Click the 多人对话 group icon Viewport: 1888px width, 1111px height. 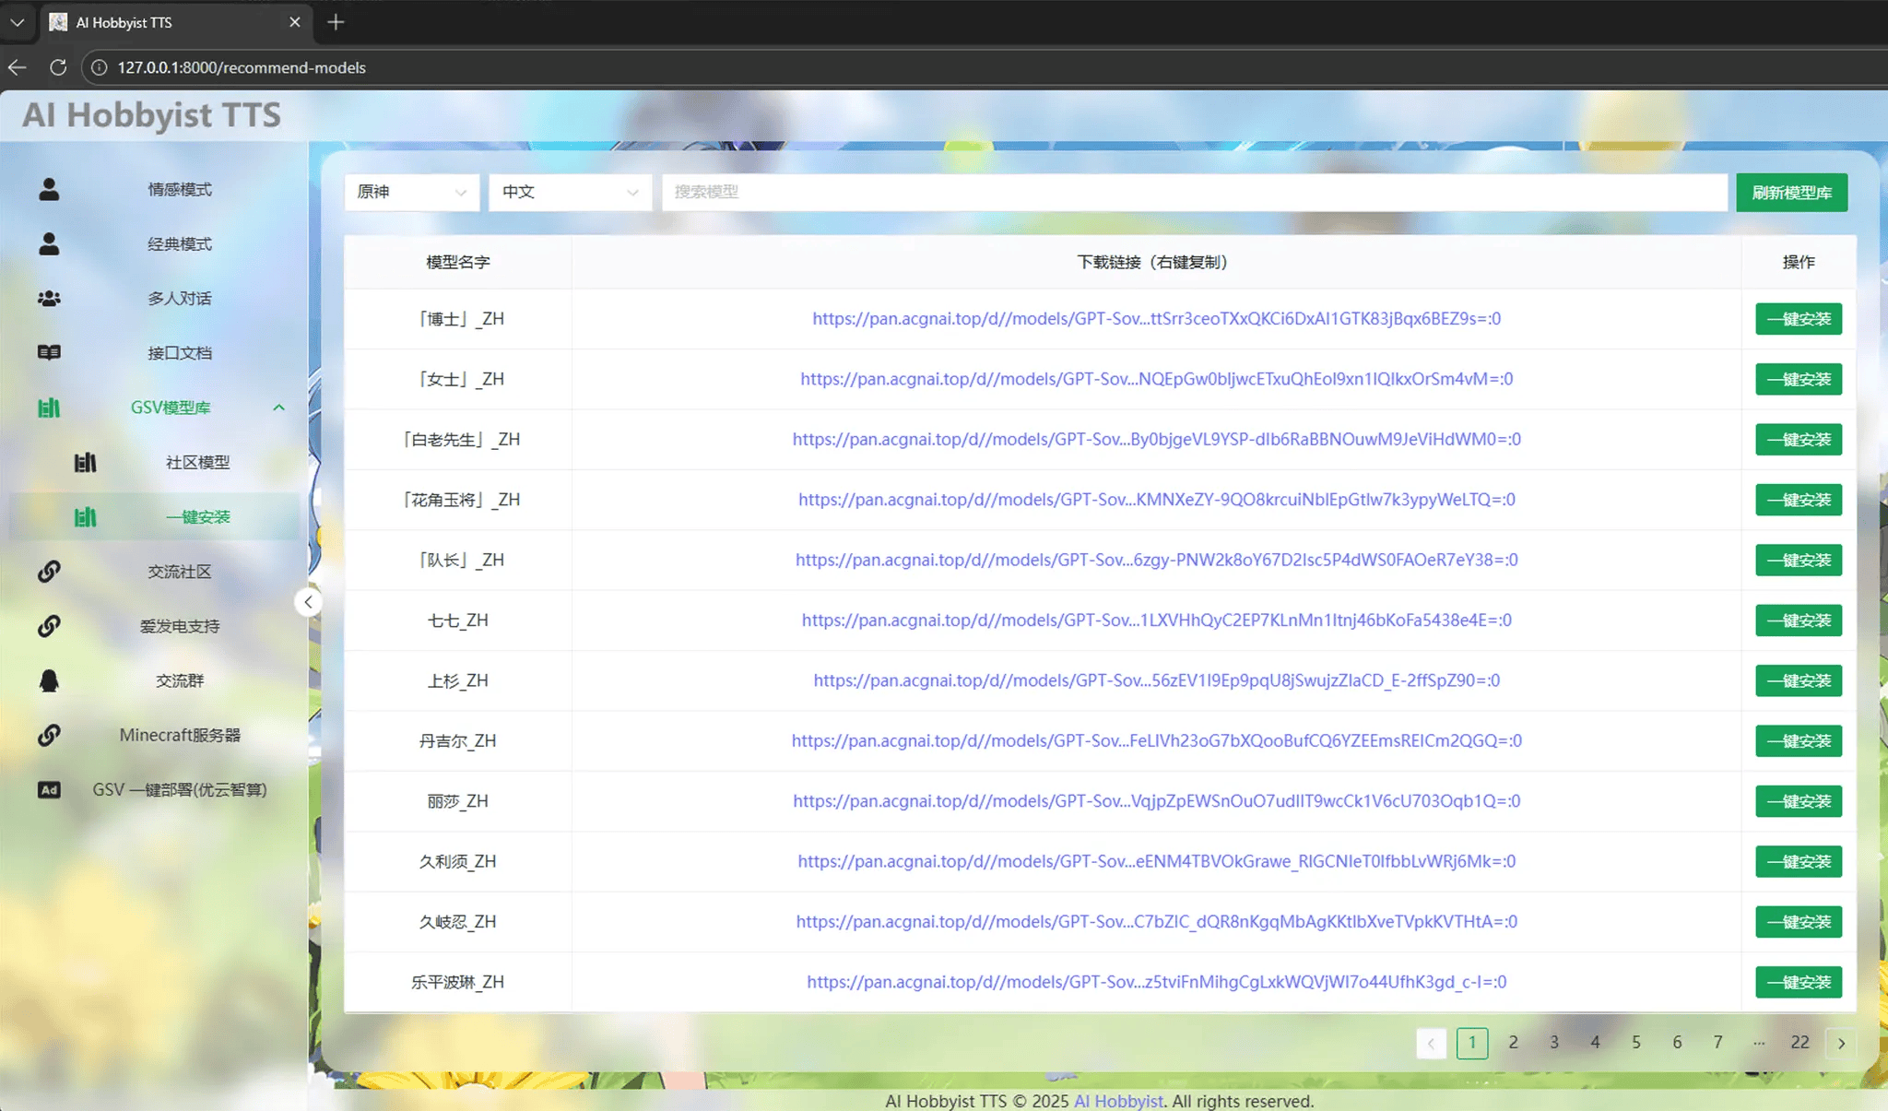point(49,299)
